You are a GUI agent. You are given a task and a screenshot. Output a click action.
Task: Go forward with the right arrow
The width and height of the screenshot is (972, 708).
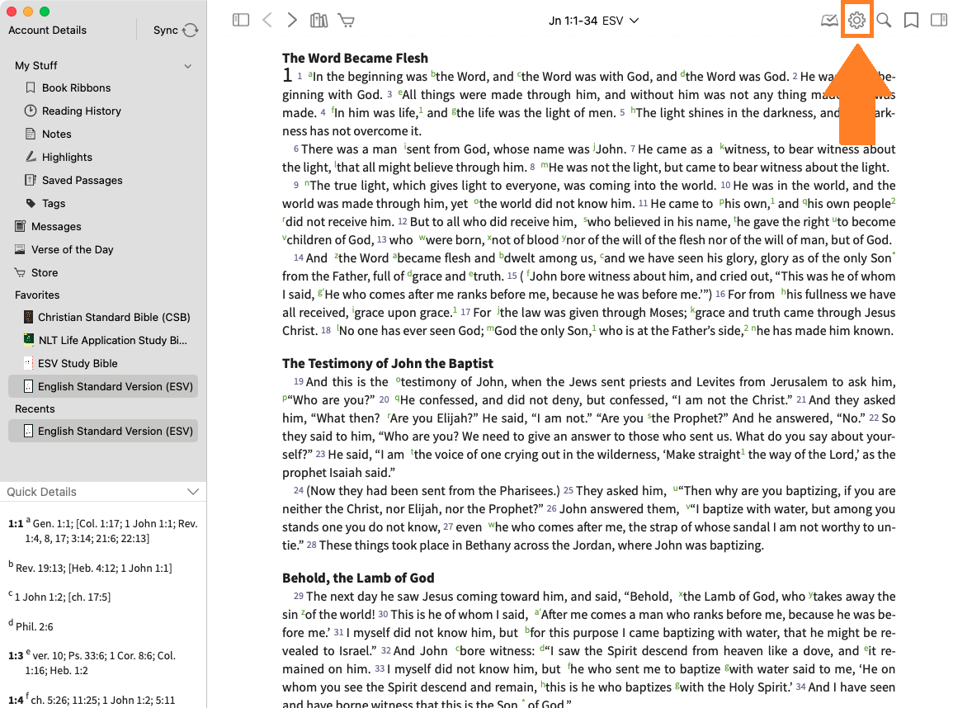292,21
